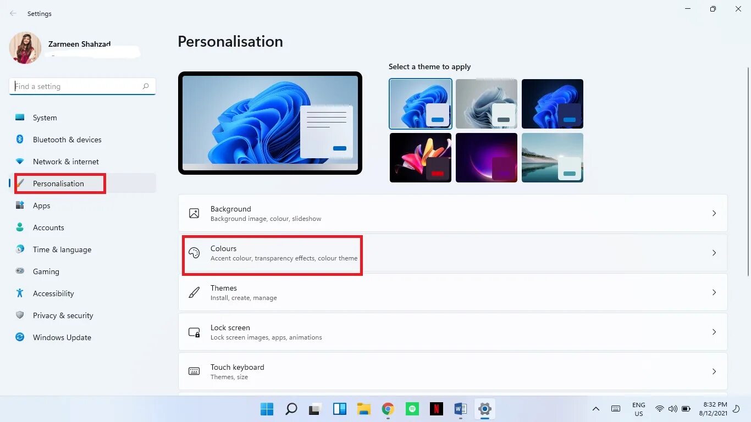Open taskbar Search magnifier
Image resolution: width=751 pixels, height=422 pixels.
(291, 409)
